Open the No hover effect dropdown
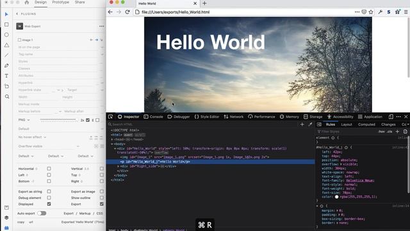 point(33,137)
